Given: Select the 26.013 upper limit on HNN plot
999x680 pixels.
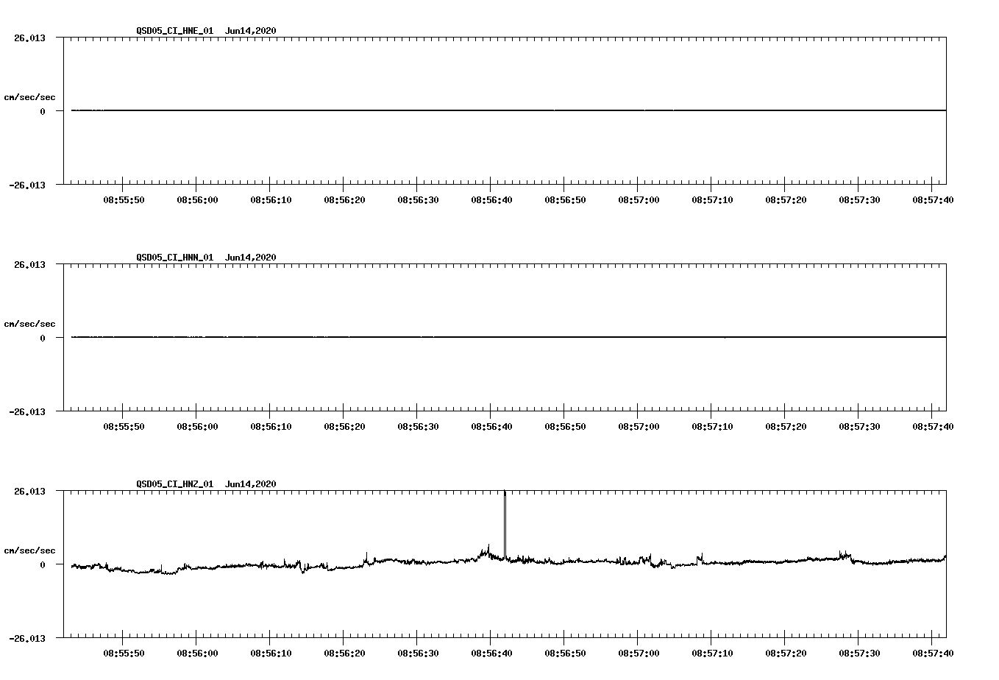Looking at the screenshot, I should coord(29,265).
